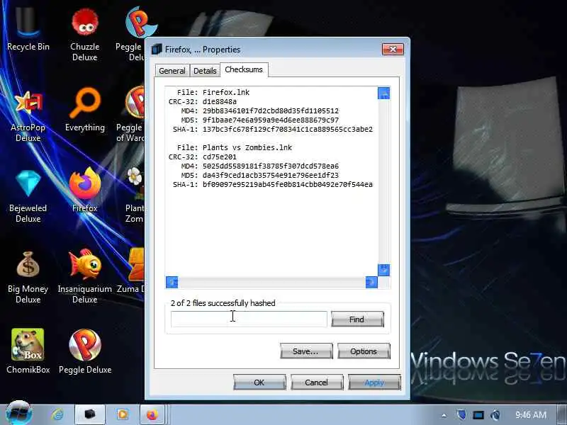Click the SHA-1 hash starting bf09097e
Viewport: 567px width, 425px height.
(288, 184)
